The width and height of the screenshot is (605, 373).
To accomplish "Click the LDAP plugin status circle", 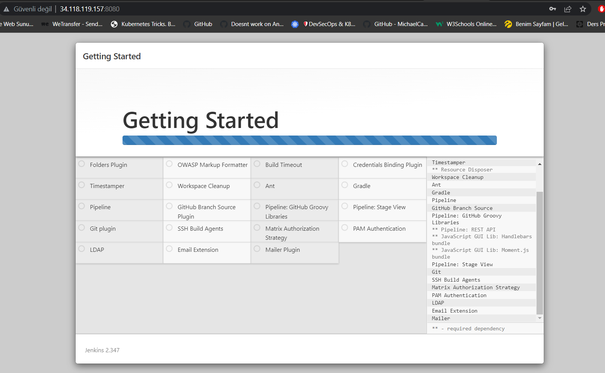I will click(82, 249).
